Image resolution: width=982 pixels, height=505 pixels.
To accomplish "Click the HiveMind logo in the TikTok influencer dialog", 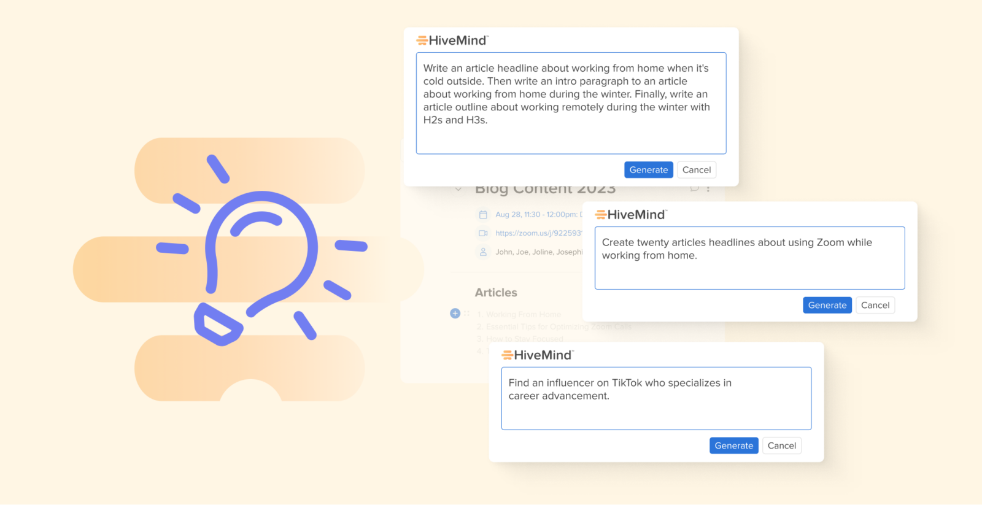I will [538, 355].
